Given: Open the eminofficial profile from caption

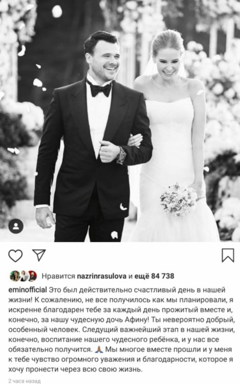Looking at the screenshot, I should point(28,290).
